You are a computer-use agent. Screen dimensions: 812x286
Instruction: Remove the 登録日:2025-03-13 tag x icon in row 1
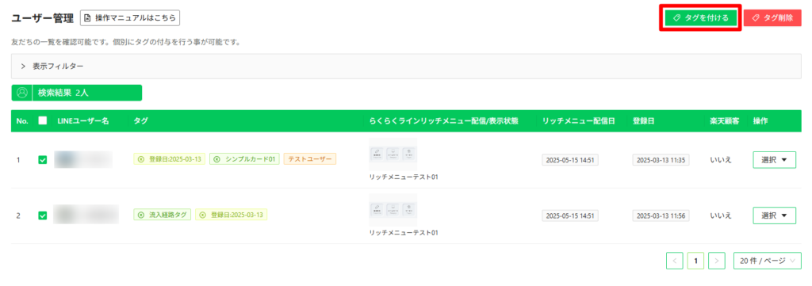[x=141, y=159]
